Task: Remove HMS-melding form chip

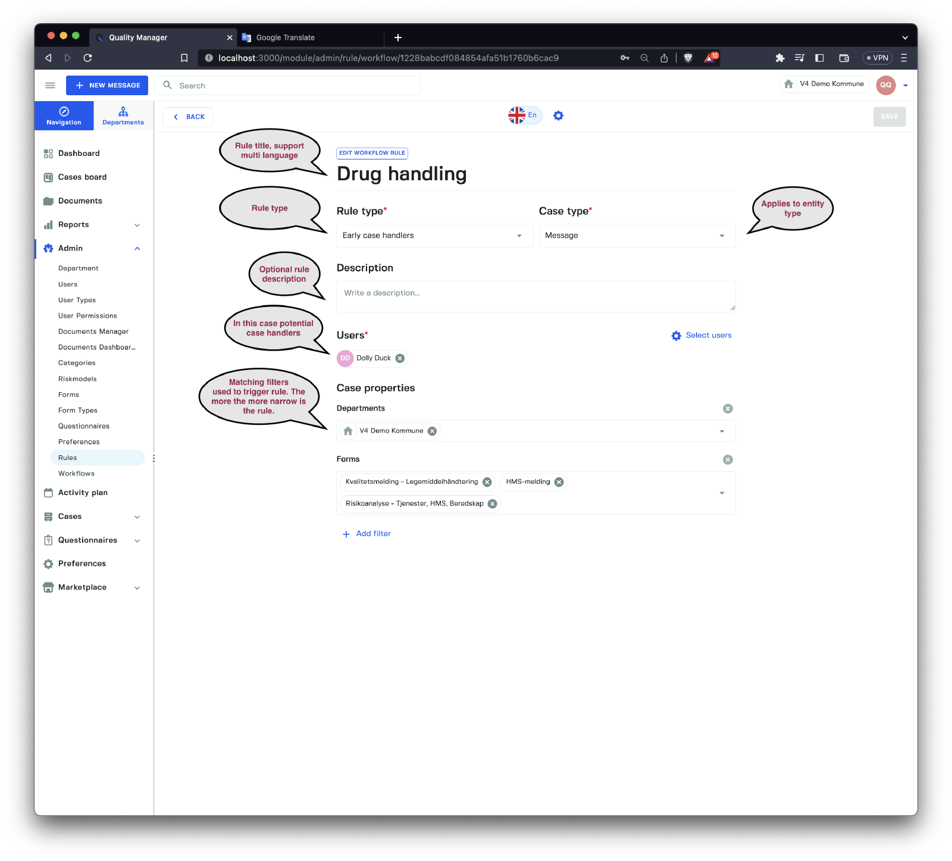Action: point(559,482)
